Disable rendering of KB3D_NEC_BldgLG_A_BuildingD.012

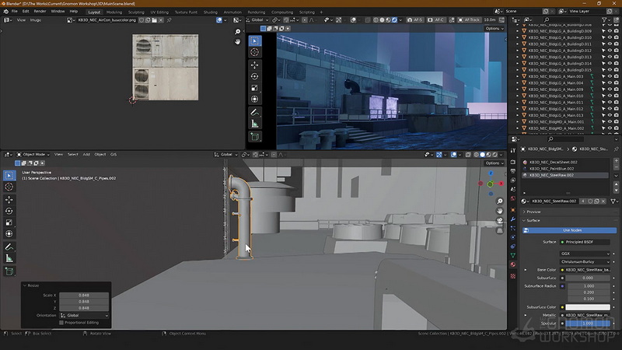(616, 51)
